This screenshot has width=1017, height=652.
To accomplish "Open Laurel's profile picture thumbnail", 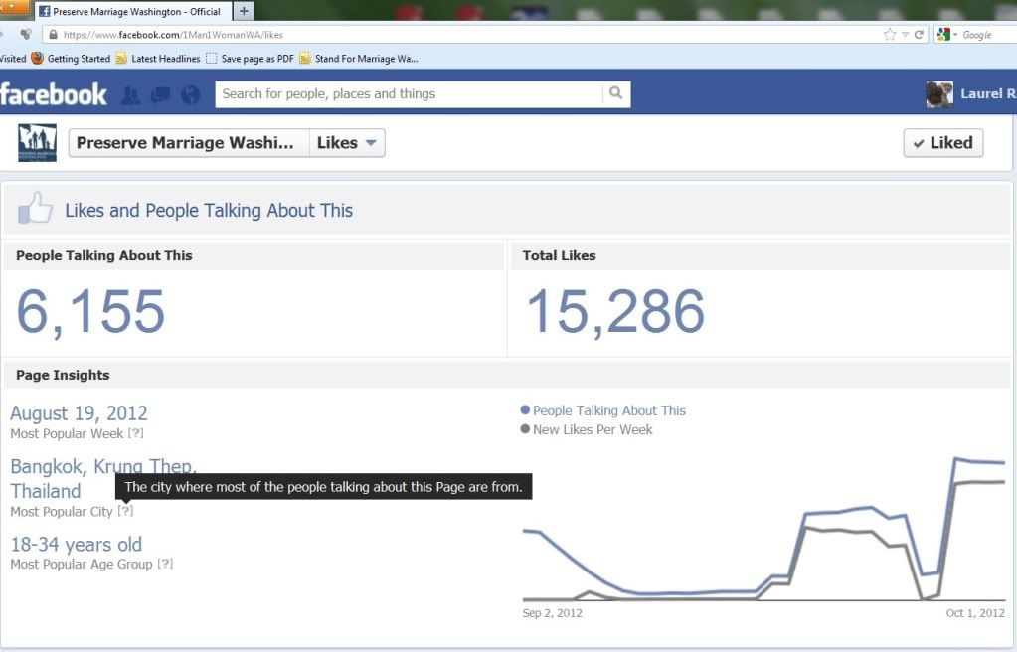I will pos(939,94).
